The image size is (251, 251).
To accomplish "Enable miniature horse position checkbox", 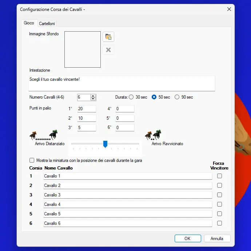I will pos(32,160).
